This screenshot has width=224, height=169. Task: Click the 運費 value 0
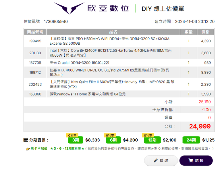[209, 118]
